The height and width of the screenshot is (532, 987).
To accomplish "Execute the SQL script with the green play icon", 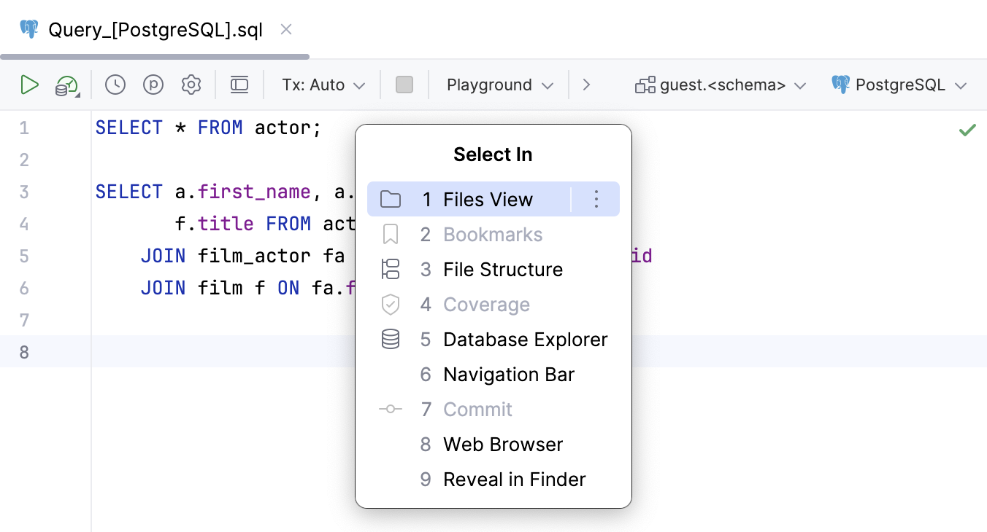I will [30, 85].
